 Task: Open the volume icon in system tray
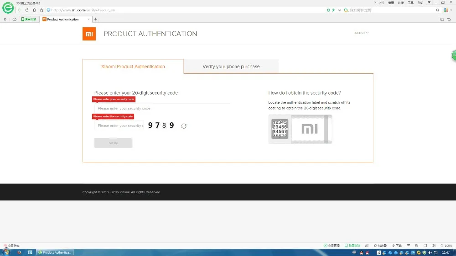[x=430, y=252]
